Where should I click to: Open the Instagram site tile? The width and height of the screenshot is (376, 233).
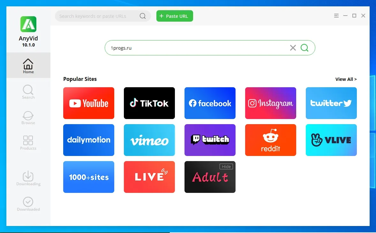[270, 103]
